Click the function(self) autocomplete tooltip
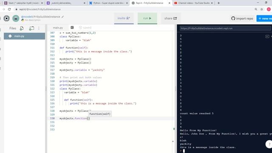Viewport: 272px width, 153px height. tap(100, 114)
